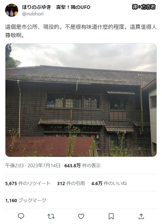Open the 1,160 ブックマーク count

pyautogui.click(x=26, y=200)
